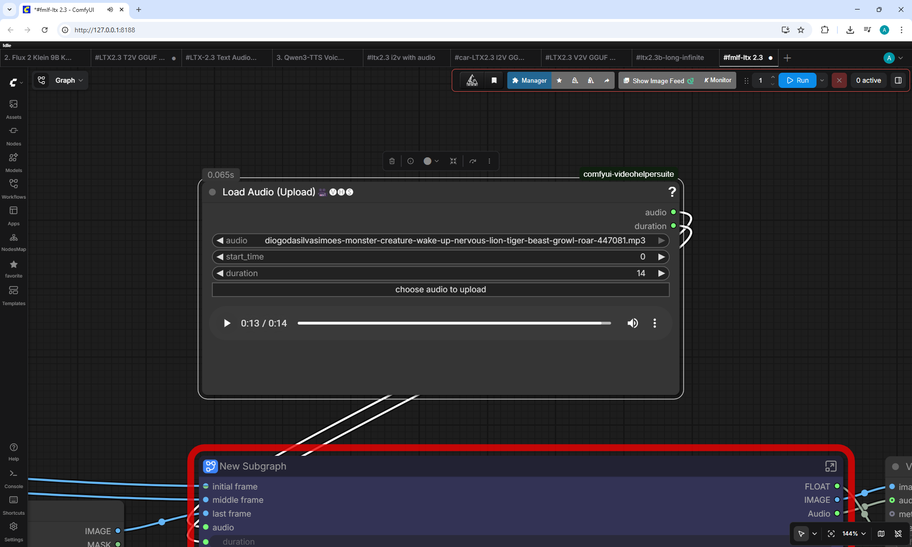This screenshot has width=912, height=547.
Task: Open the Models library sidebar icon
Action: pyautogui.click(x=13, y=163)
